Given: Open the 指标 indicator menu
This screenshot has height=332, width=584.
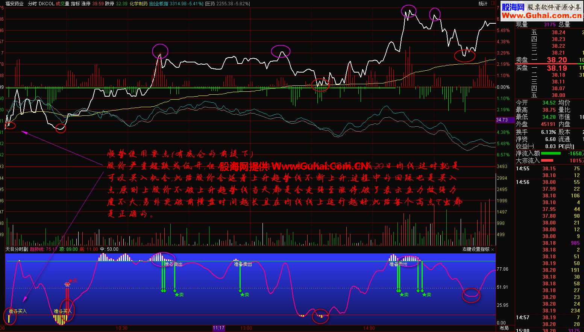Looking at the screenshot, I should point(75,4).
